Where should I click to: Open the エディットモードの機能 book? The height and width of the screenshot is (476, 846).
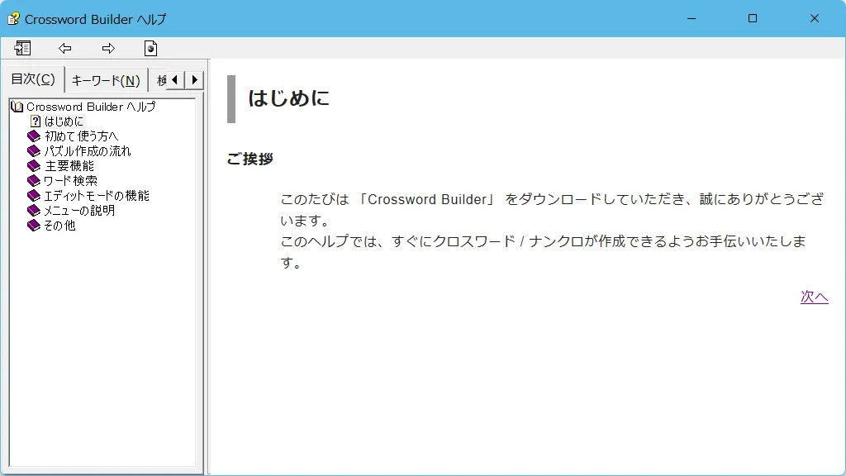coord(97,195)
